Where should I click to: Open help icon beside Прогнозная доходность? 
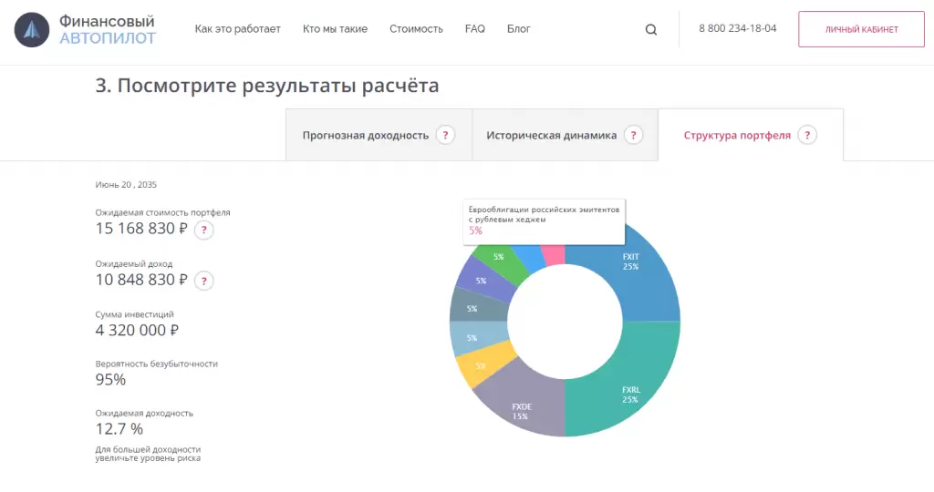[445, 135]
